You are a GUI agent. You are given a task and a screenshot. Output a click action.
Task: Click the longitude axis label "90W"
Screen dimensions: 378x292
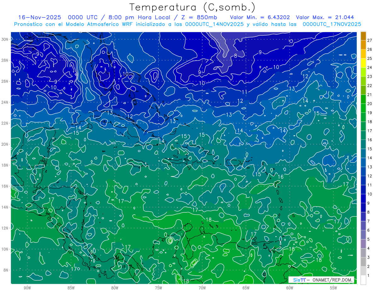pyautogui.click(x=27, y=288)
